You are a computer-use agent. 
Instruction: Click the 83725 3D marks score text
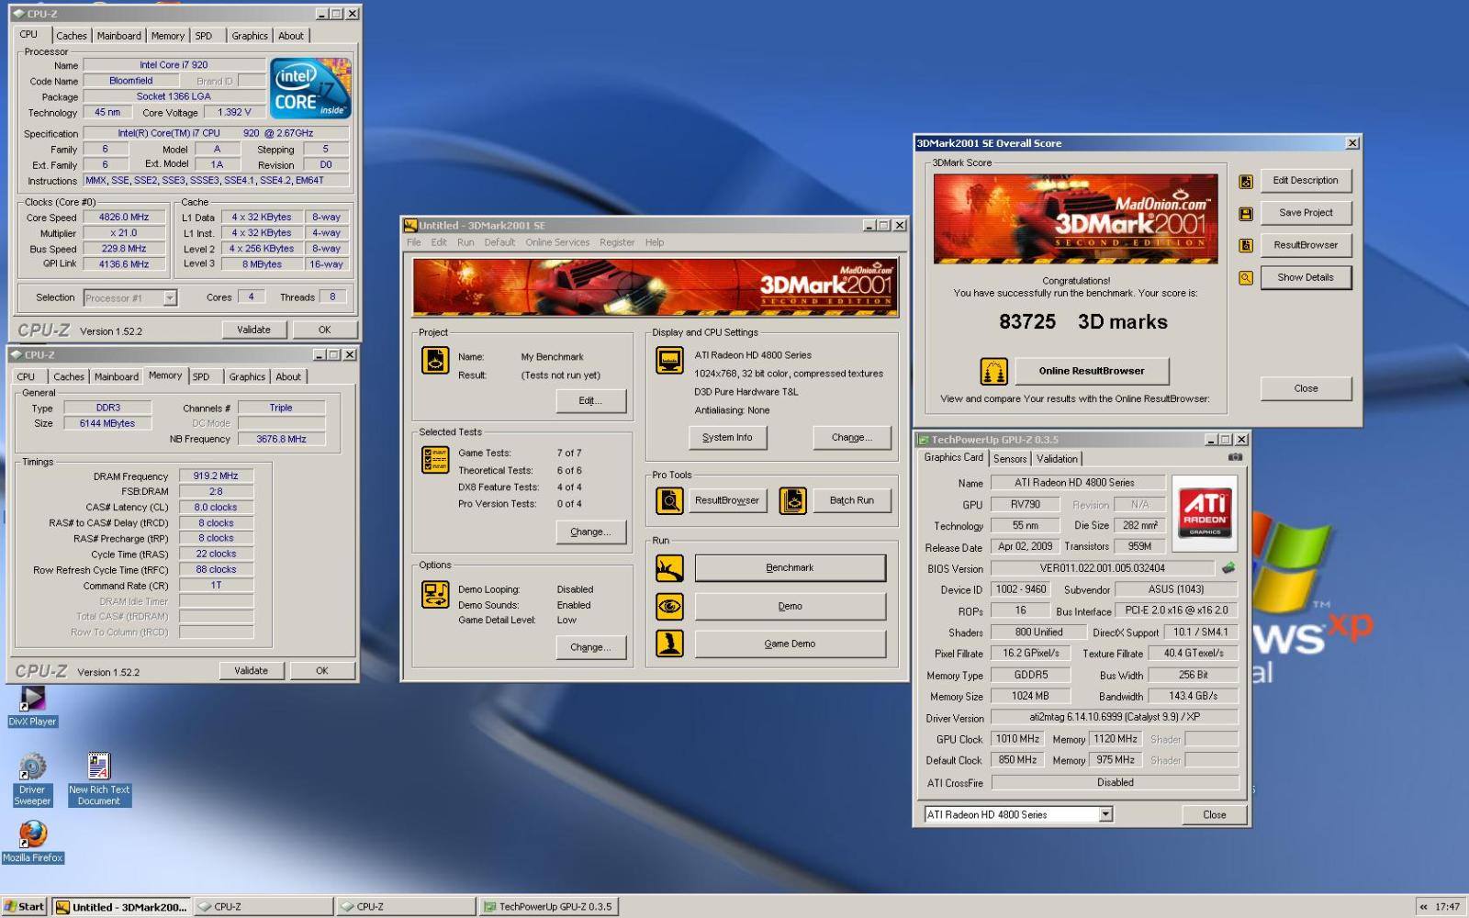(1083, 322)
